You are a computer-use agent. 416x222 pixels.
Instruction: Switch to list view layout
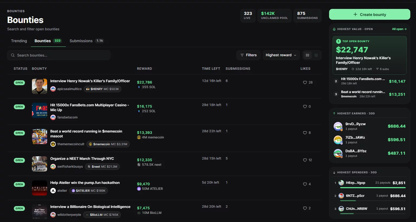307,55
